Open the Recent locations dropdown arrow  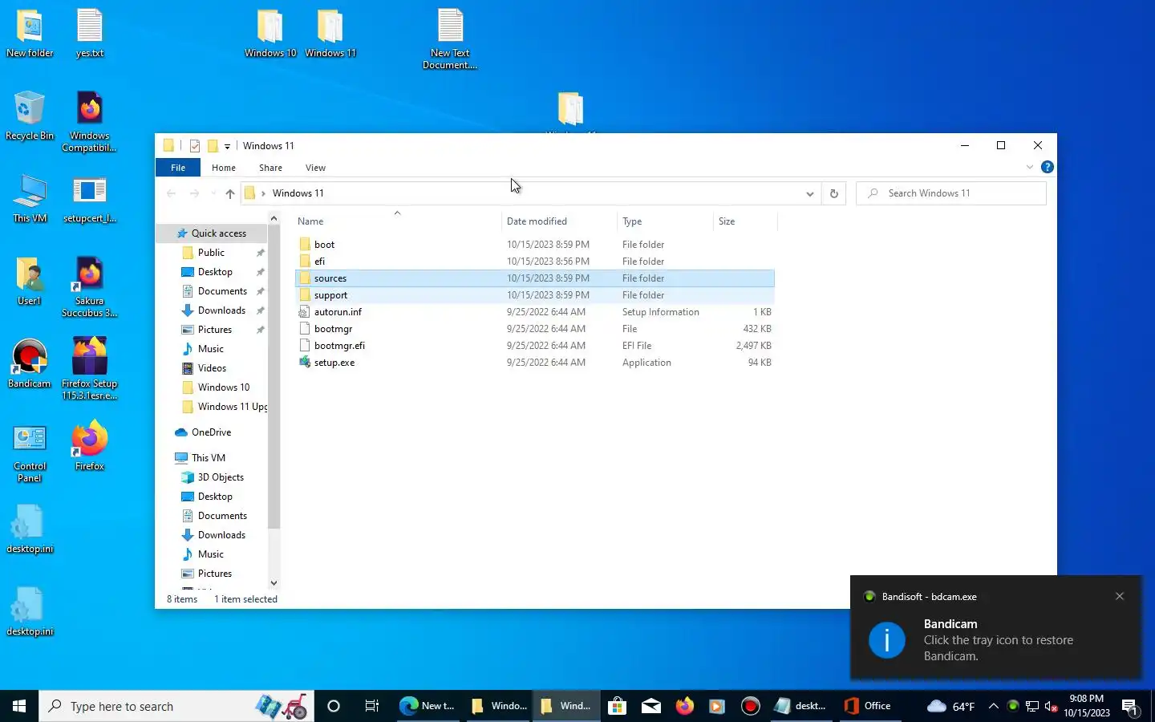[x=213, y=193]
